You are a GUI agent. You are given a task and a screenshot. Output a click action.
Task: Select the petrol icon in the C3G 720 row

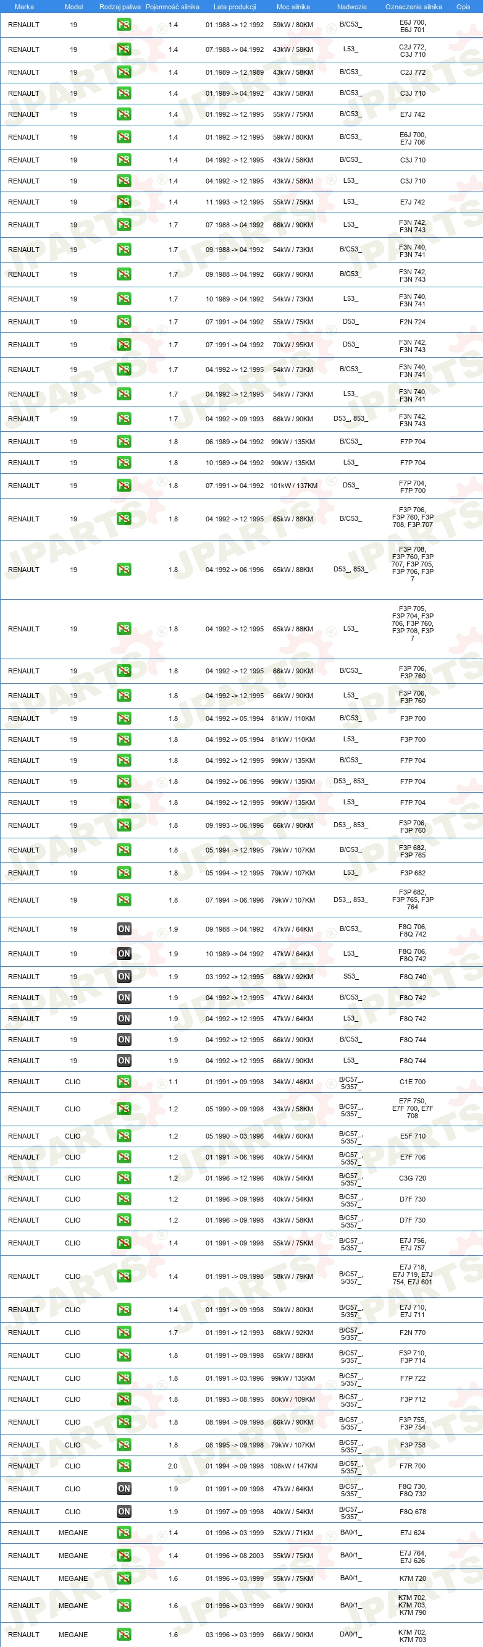pyautogui.click(x=124, y=1178)
